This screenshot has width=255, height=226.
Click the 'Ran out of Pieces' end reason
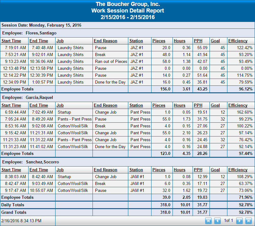coord(111,62)
